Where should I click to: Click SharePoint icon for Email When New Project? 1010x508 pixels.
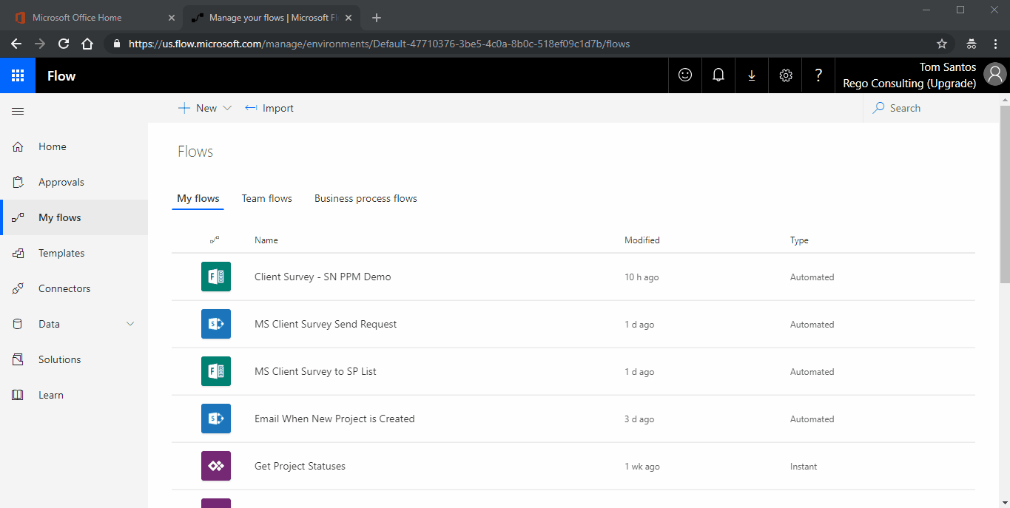pyautogui.click(x=216, y=419)
